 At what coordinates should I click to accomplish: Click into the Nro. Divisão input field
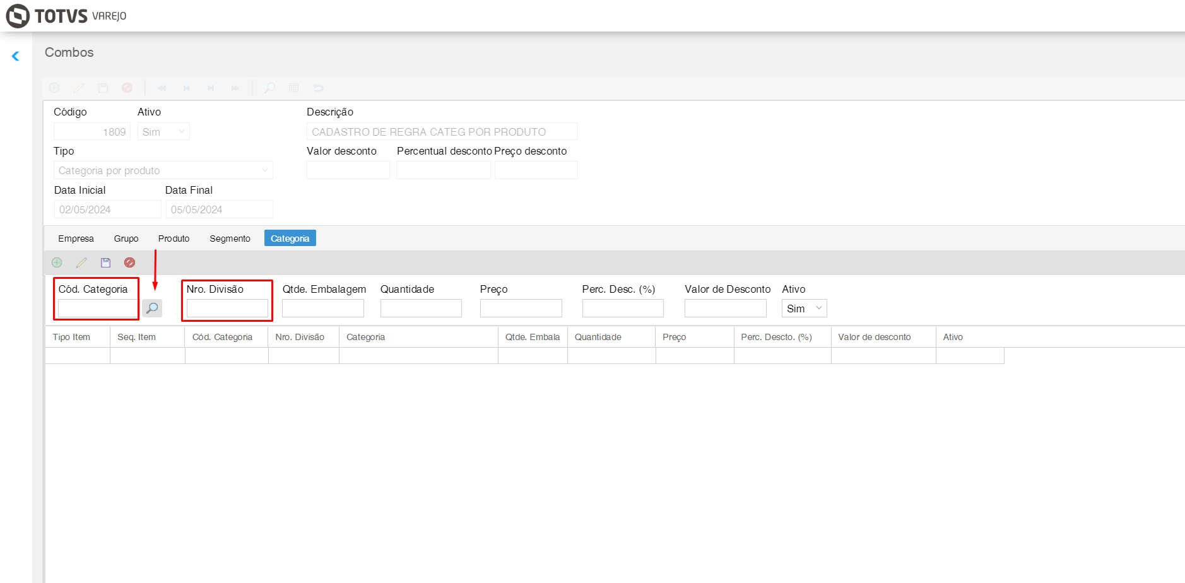click(227, 309)
